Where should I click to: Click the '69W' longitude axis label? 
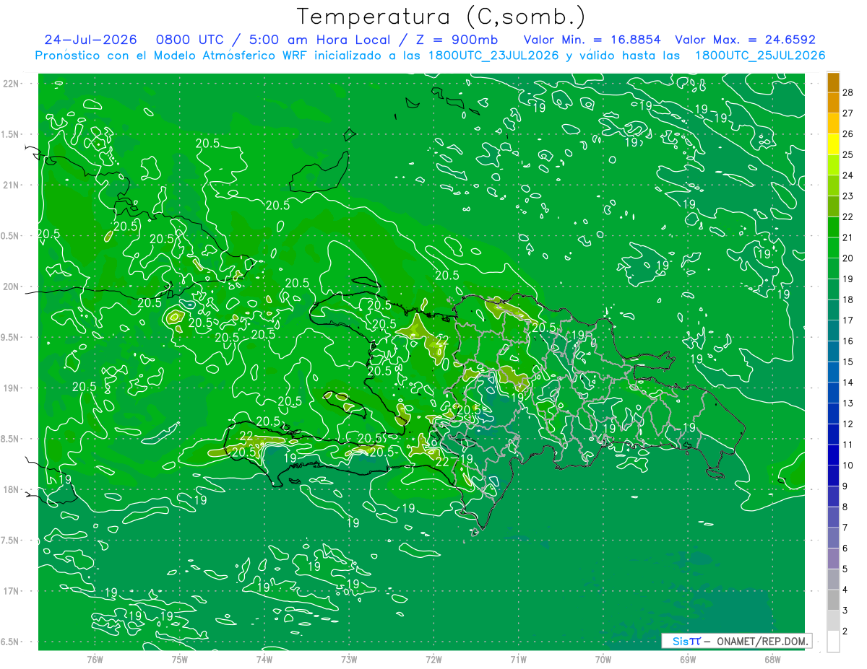coord(687,660)
